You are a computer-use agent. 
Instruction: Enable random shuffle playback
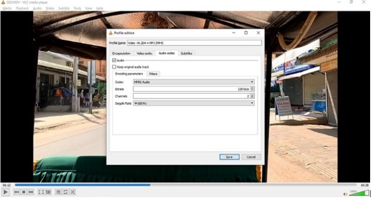72,192
